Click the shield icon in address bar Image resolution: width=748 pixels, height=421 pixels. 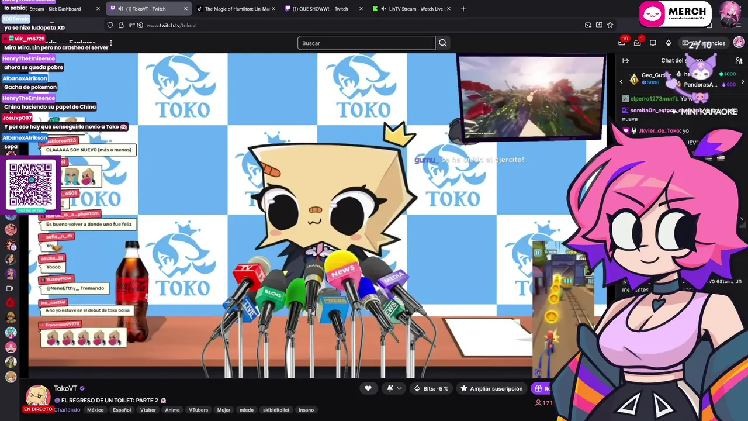click(x=110, y=25)
